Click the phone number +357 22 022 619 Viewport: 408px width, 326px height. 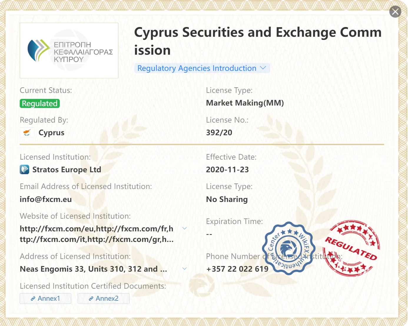[x=237, y=269]
